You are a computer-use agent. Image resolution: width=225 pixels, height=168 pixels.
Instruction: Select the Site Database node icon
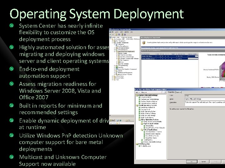point(112,39)
